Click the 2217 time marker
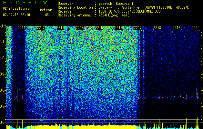The width and height of the screenshot is (203, 129). pyautogui.click(x=138, y=28)
